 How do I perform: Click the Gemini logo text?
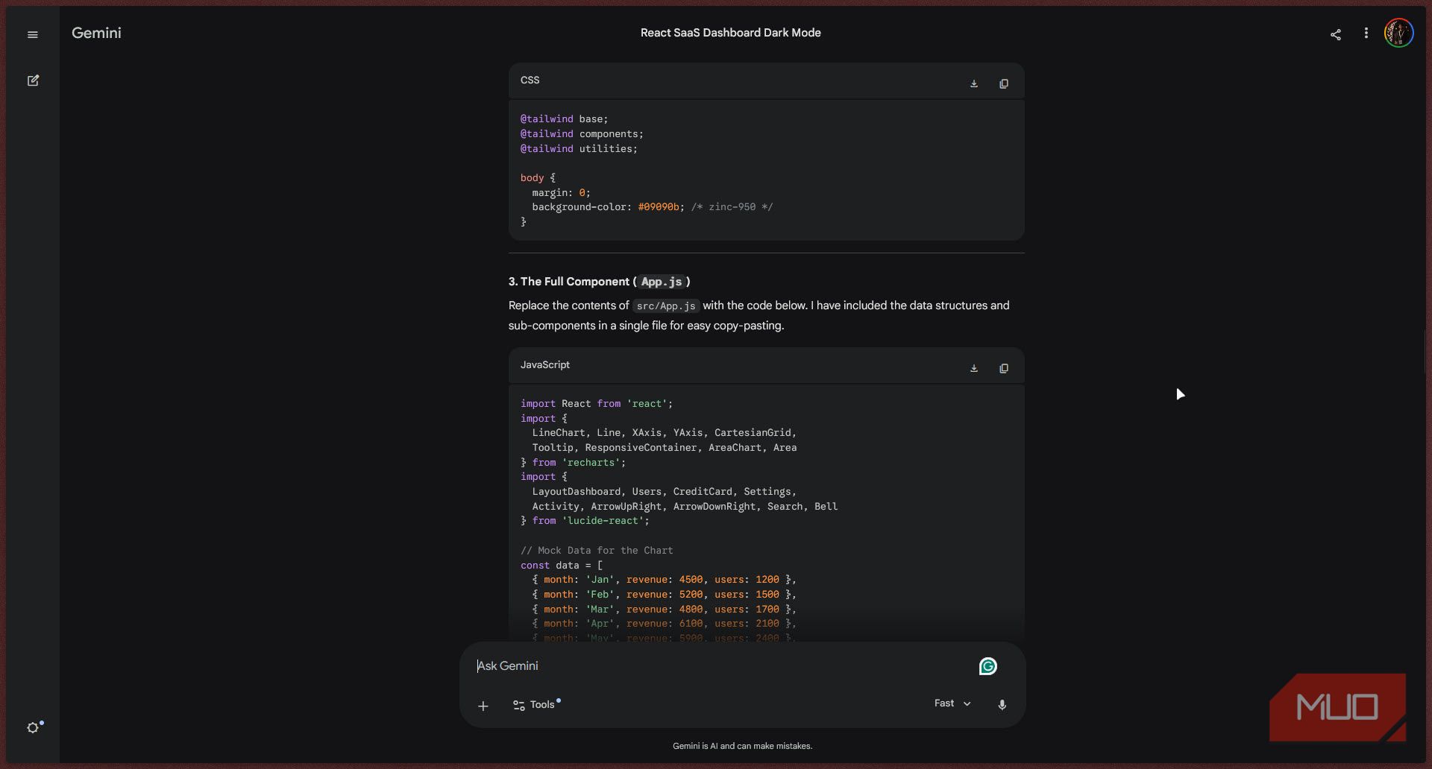[96, 33]
